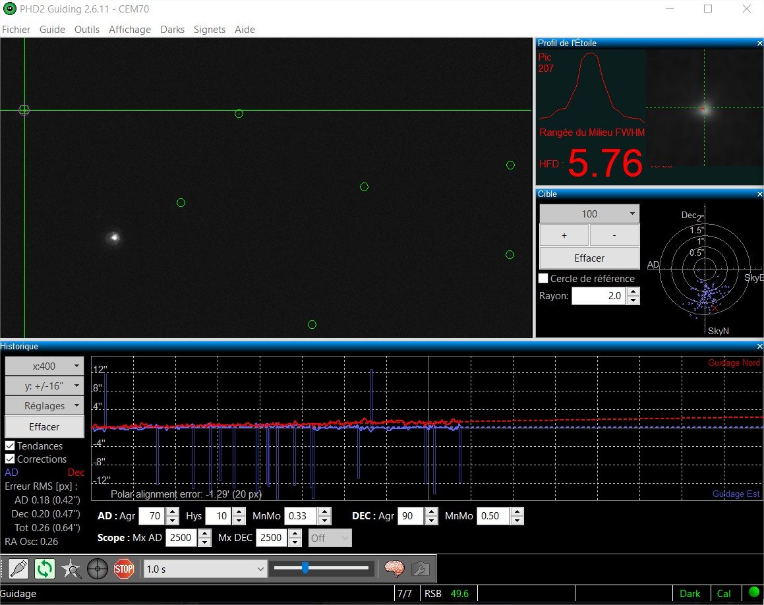Click the gamma slider handle
Image resolution: width=764 pixels, height=605 pixels.
(x=305, y=568)
